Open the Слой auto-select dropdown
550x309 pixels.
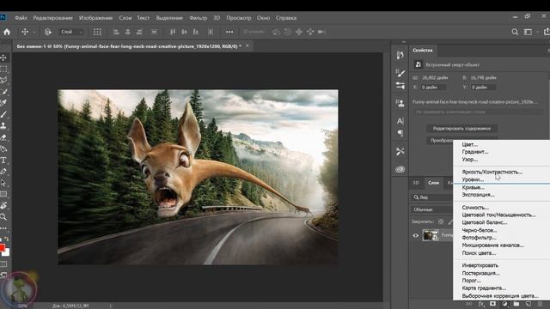71,32
